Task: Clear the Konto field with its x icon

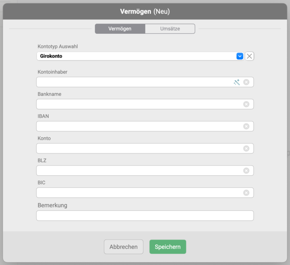Action: (246, 148)
